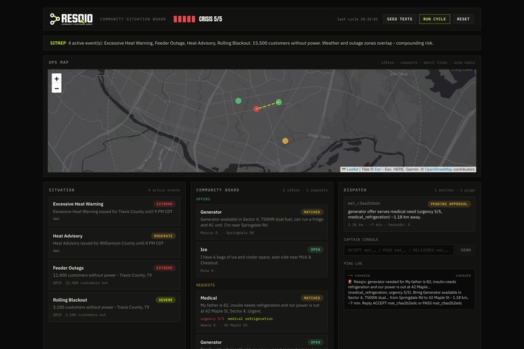
Task: Click the OPEN badge on Ice offer
Action: click(x=315, y=250)
